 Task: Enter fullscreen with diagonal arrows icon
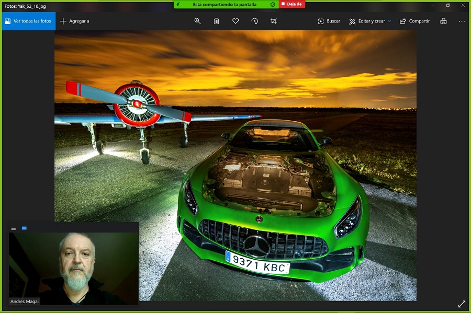click(462, 304)
